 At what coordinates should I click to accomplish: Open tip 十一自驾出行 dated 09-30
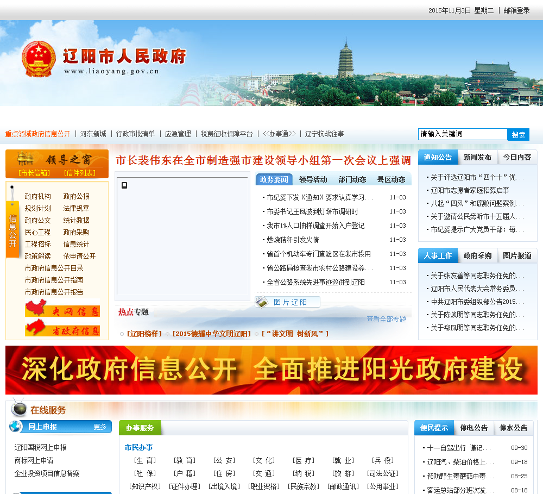(459, 448)
